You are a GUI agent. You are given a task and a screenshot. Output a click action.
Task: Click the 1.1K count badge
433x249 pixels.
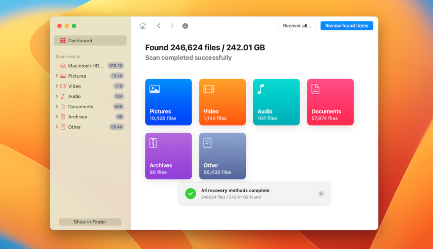coord(119,86)
